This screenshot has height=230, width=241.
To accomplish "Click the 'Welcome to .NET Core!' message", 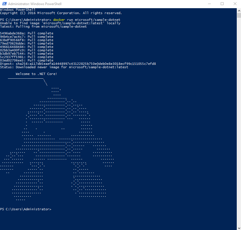I will [x=36, y=74].
